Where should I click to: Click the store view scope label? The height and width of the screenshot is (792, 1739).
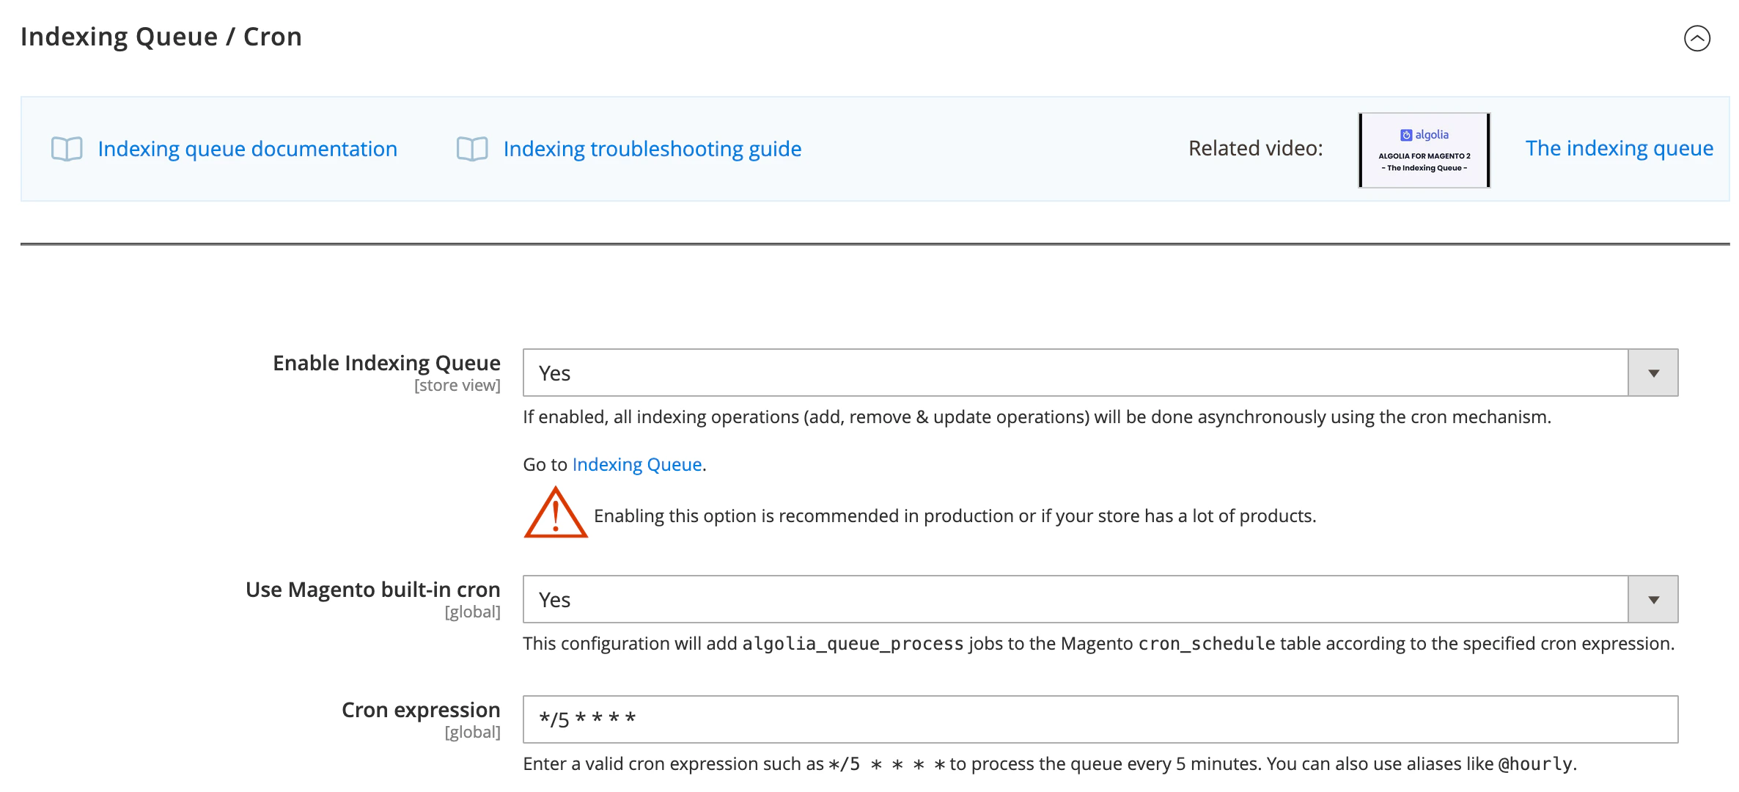456,385
